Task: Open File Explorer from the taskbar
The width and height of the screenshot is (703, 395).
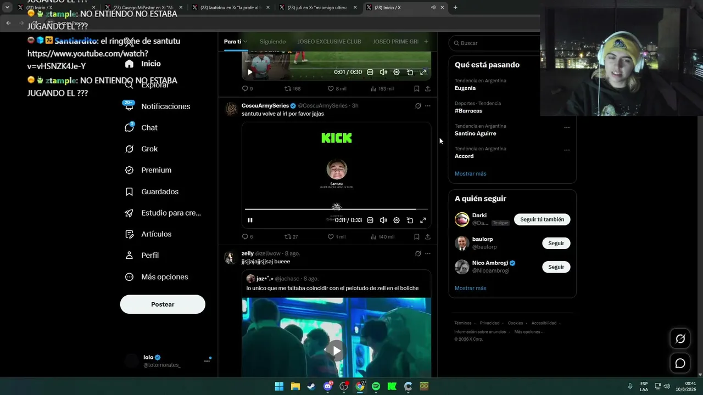Action: click(x=295, y=386)
